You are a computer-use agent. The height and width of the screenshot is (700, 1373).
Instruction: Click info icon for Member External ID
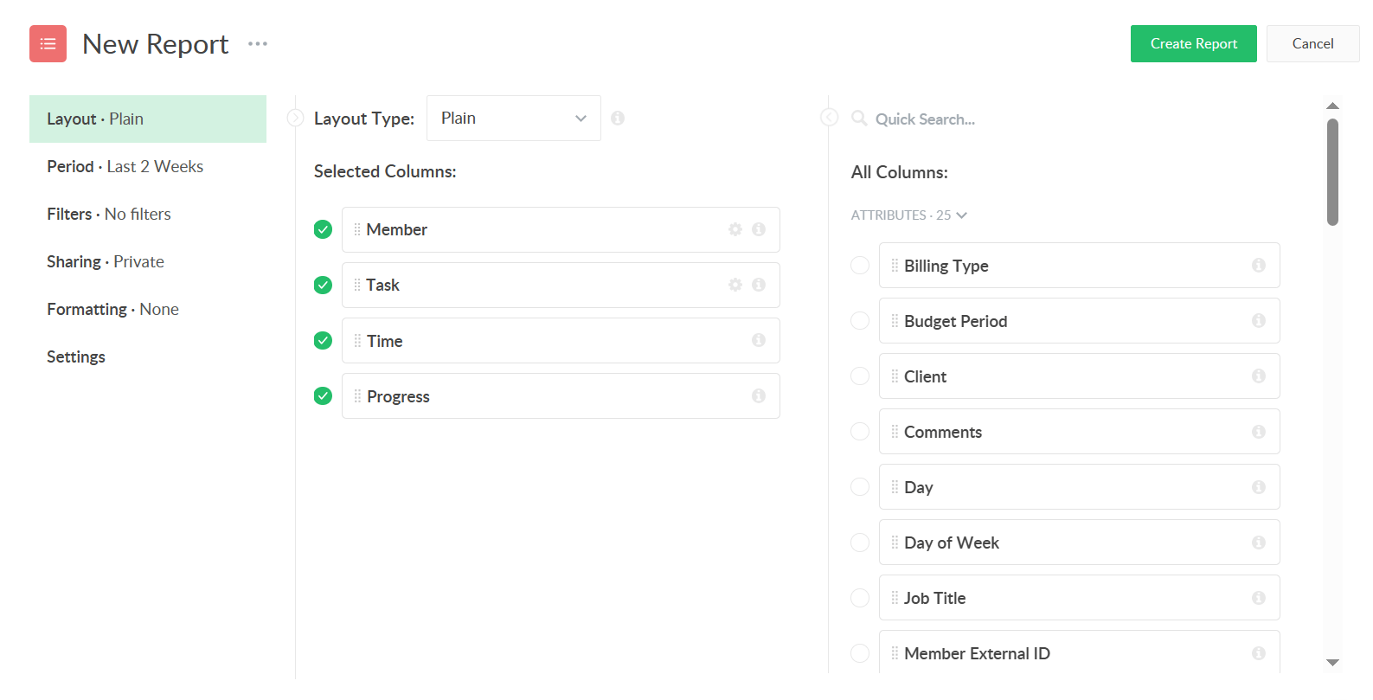pos(1259,652)
